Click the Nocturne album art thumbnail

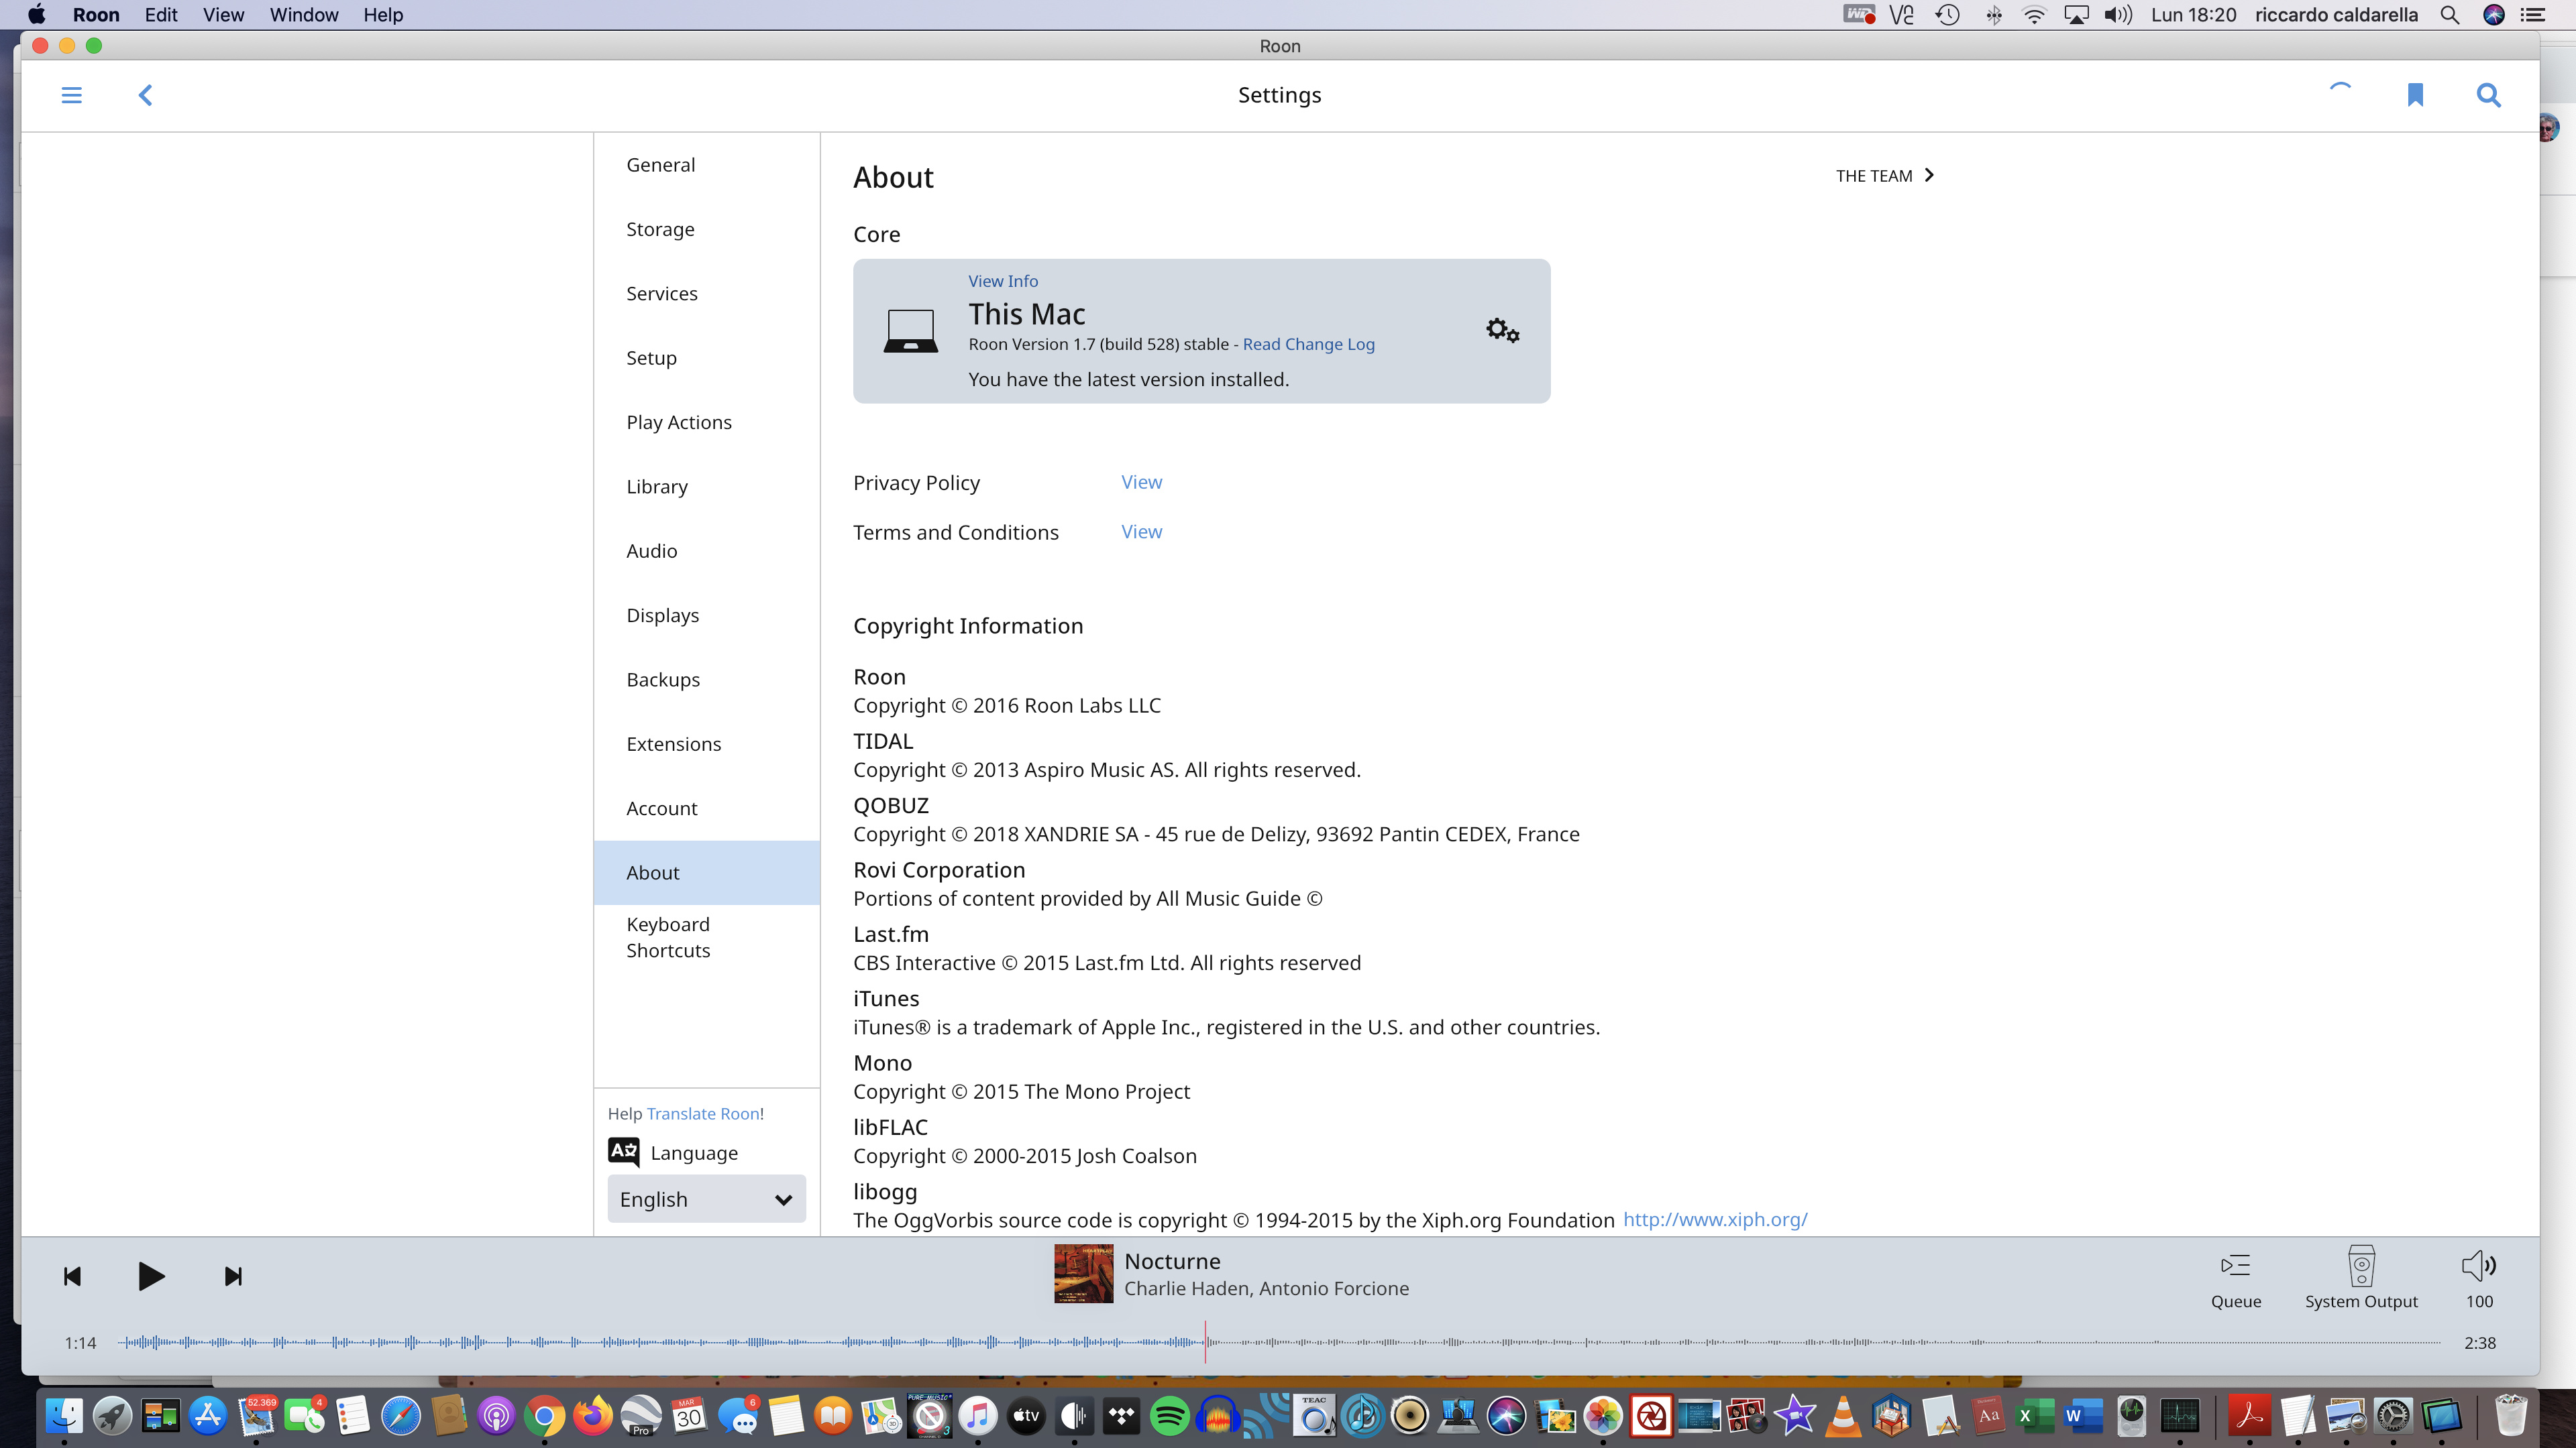pos(1083,1273)
